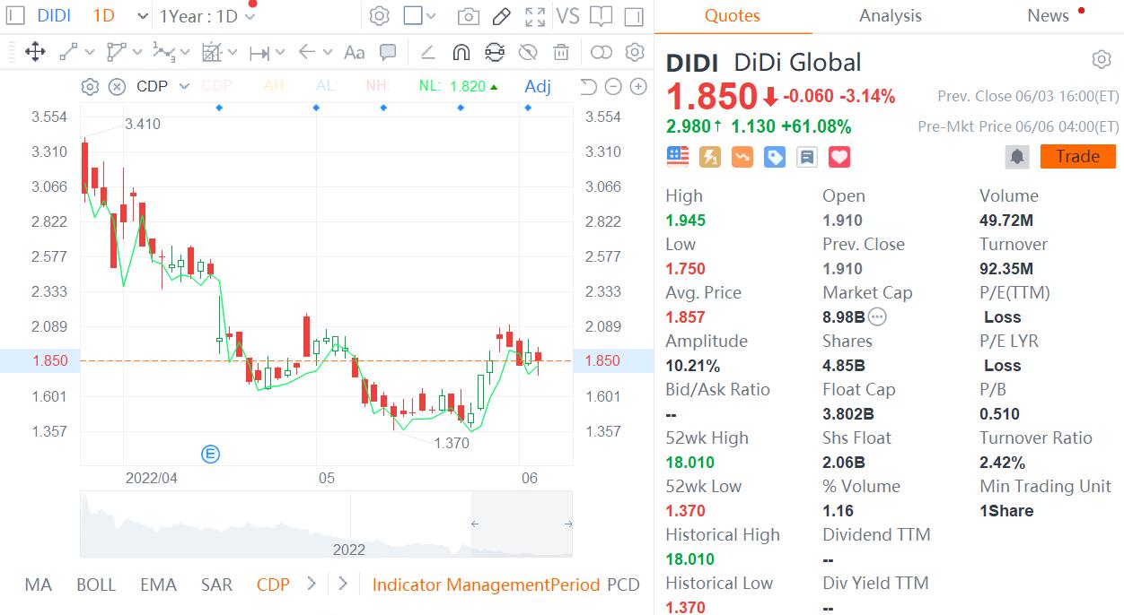Click the Trade button

(1077, 157)
